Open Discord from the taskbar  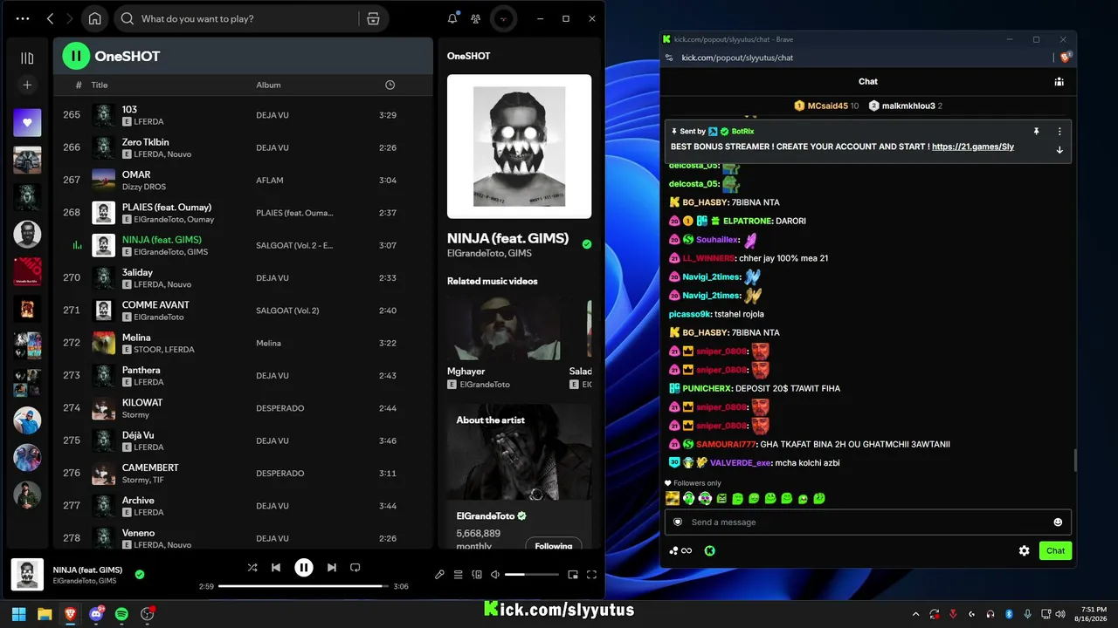(x=96, y=614)
